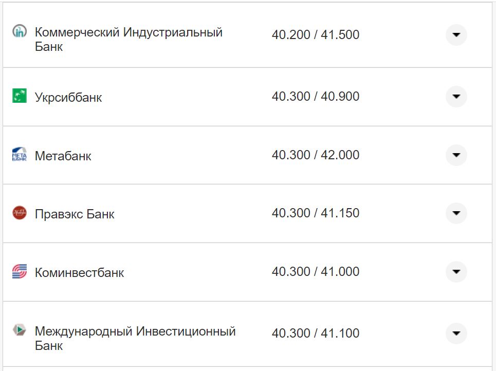Select the Укрсиббанк green logo

point(20,96)
